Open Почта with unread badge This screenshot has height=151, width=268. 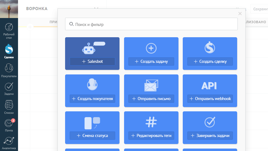[x=9, y=125]
